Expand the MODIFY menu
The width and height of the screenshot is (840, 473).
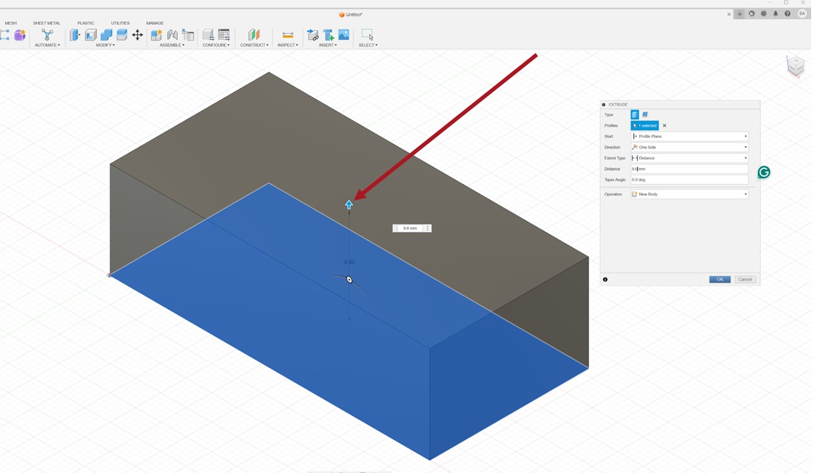pos(105,45)
